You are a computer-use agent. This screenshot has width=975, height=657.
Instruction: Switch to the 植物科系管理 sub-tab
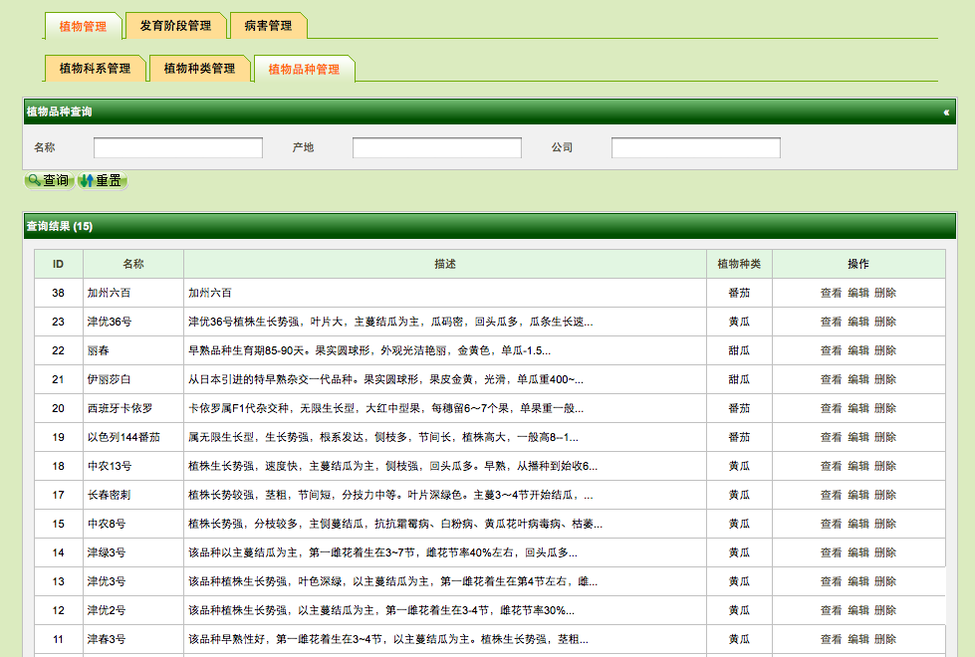[94, 70]
